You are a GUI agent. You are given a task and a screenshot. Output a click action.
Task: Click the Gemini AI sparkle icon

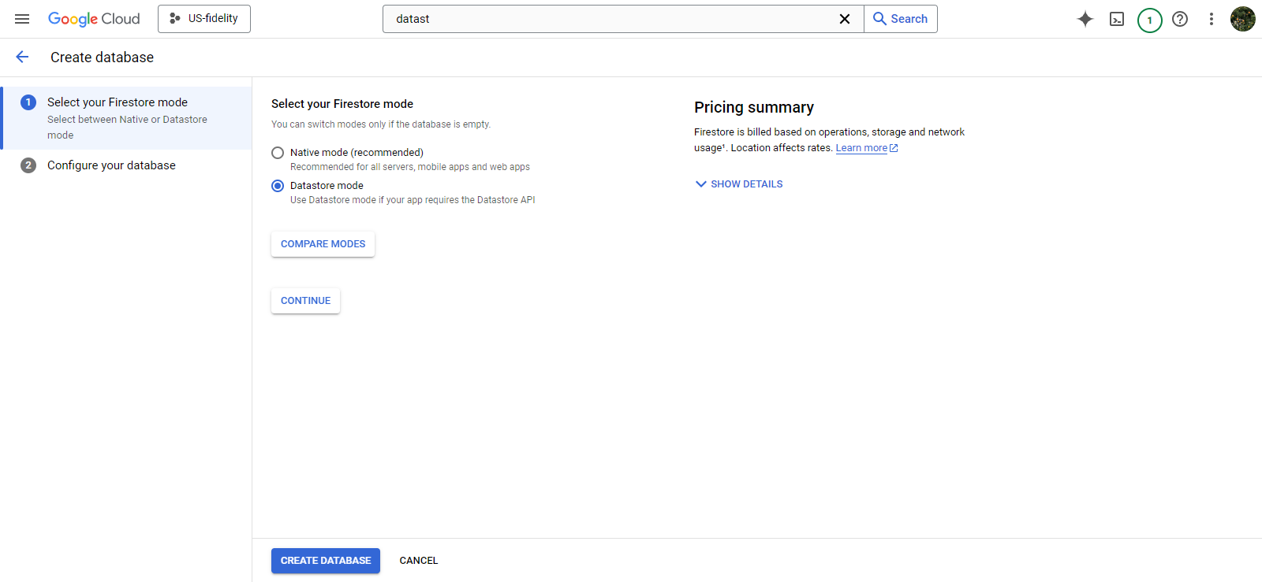[1085, 19]
